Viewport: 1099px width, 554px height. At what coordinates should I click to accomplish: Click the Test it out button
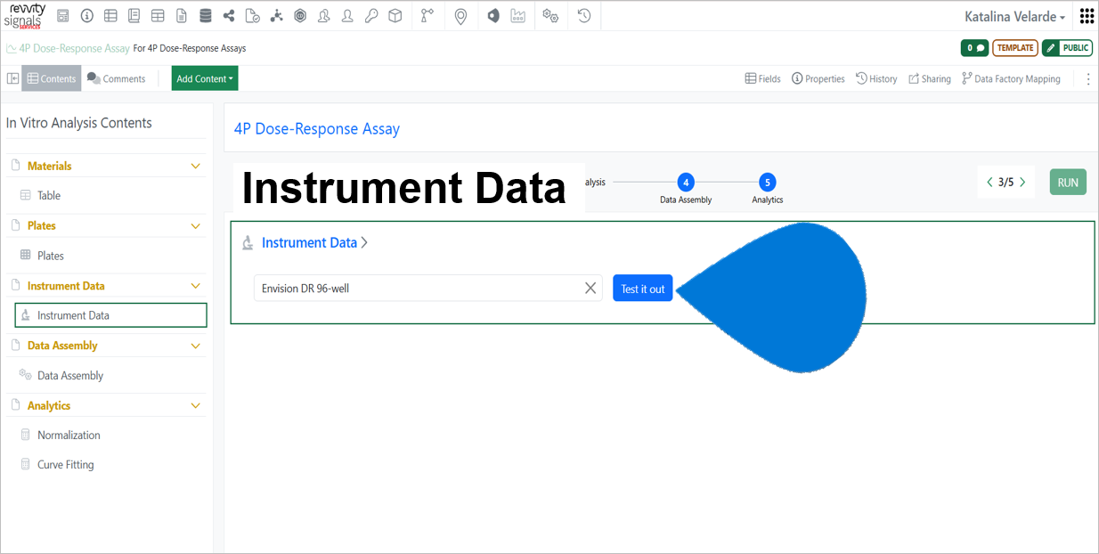[x=642, y=289]
